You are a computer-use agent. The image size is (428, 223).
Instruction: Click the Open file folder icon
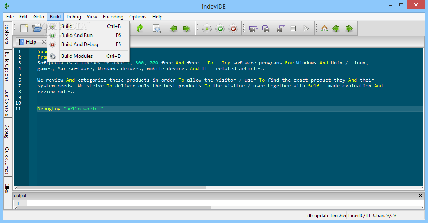click(x=37, y=28)
